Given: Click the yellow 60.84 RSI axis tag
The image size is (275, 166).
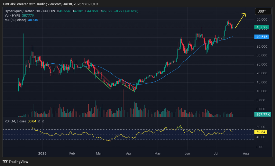Looking at the screenshot, I should point(261,132).
